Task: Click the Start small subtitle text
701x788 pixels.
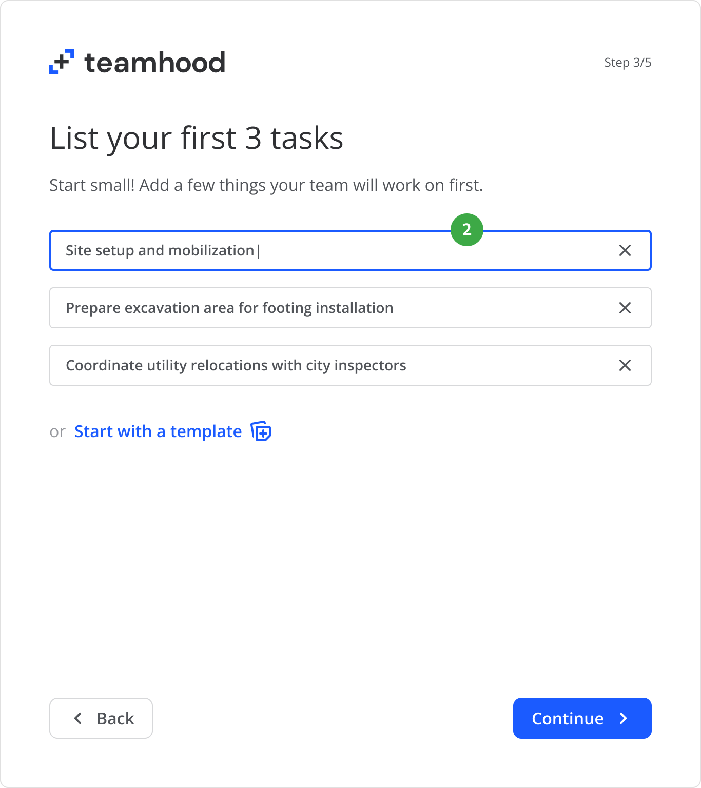Action: coord(266,185)
